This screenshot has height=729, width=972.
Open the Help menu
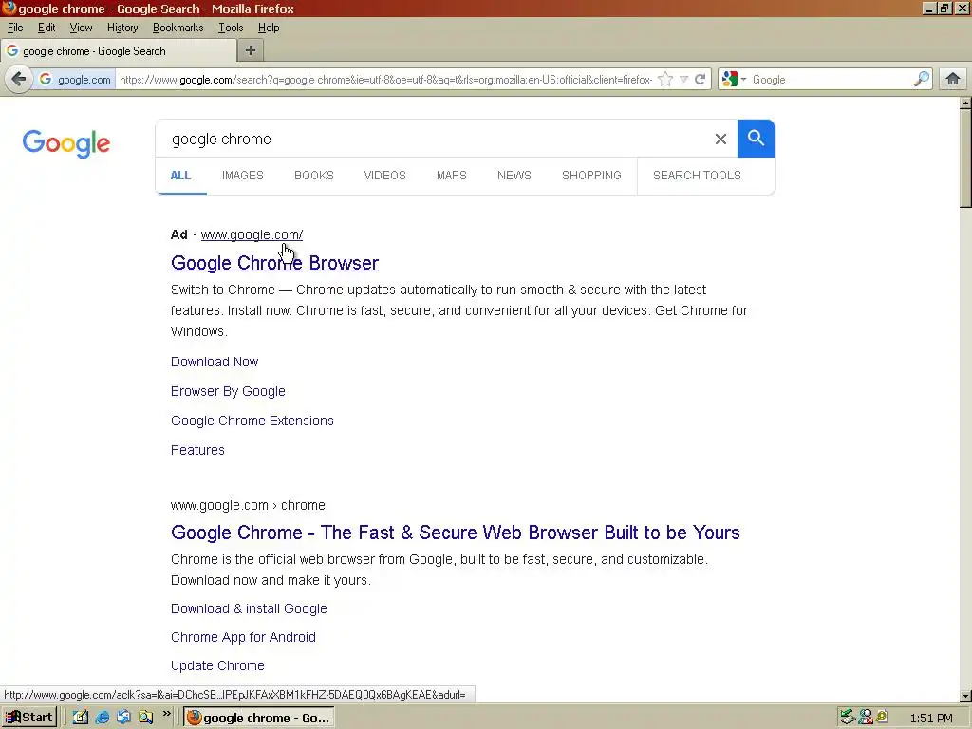(269, 28)
